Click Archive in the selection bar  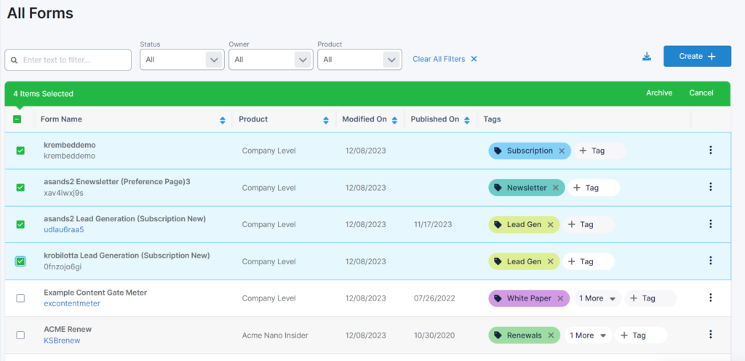[x=659, y=93]
